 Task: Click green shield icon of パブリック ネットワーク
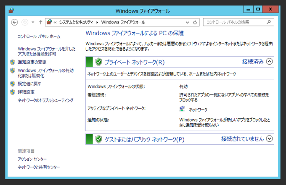pyautogui.click(x=99, y=139)
